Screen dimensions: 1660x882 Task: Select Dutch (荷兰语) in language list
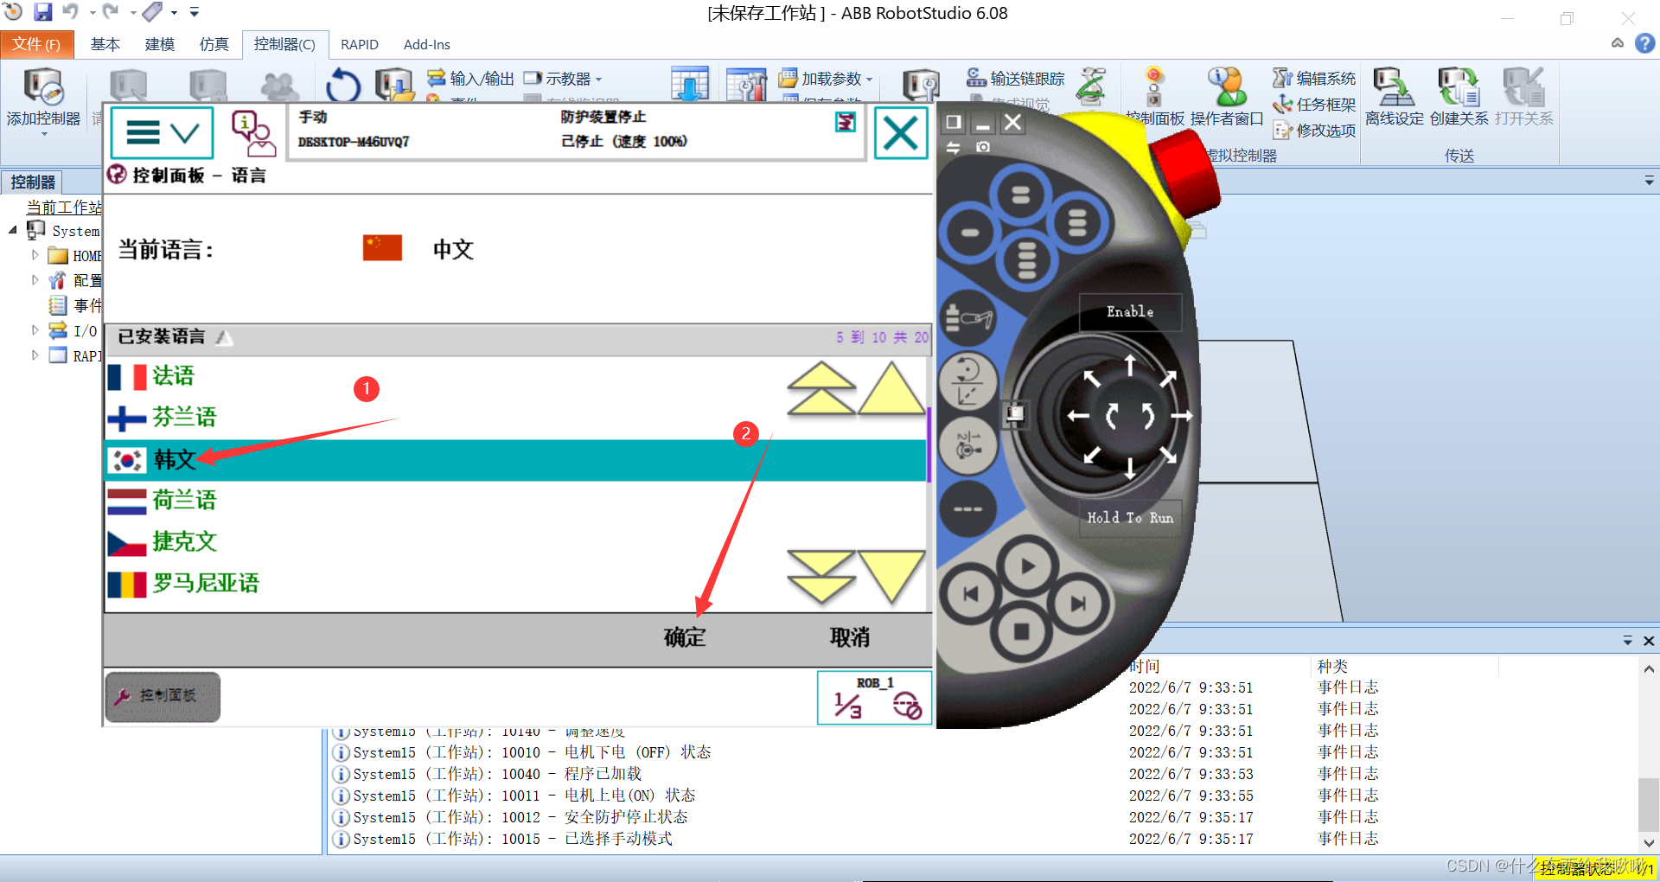click(515, 501)
